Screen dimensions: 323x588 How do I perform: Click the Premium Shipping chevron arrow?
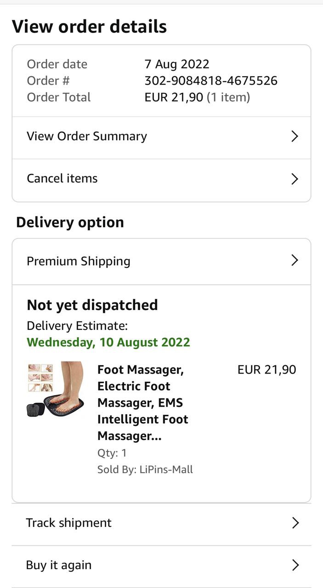point(295,260)
